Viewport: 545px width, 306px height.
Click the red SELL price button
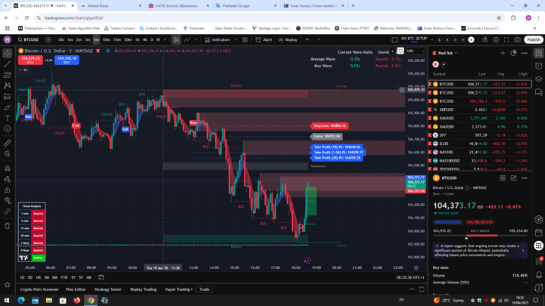point(30,60)
